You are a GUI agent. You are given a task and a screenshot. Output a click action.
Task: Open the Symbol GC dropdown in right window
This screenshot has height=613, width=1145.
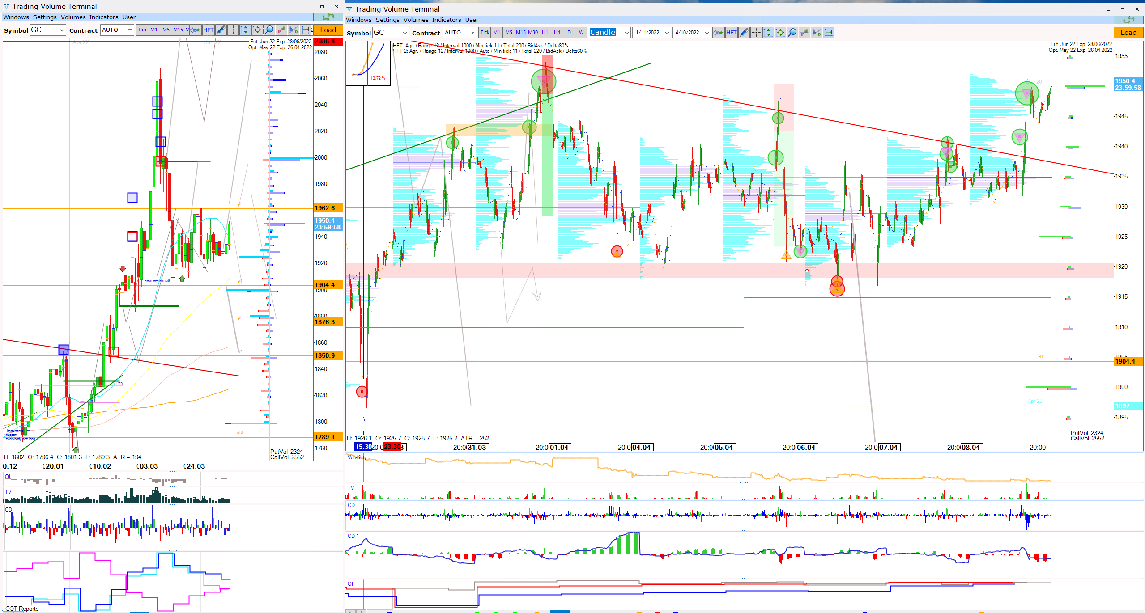pyautogui.click(x=391, y=32)
